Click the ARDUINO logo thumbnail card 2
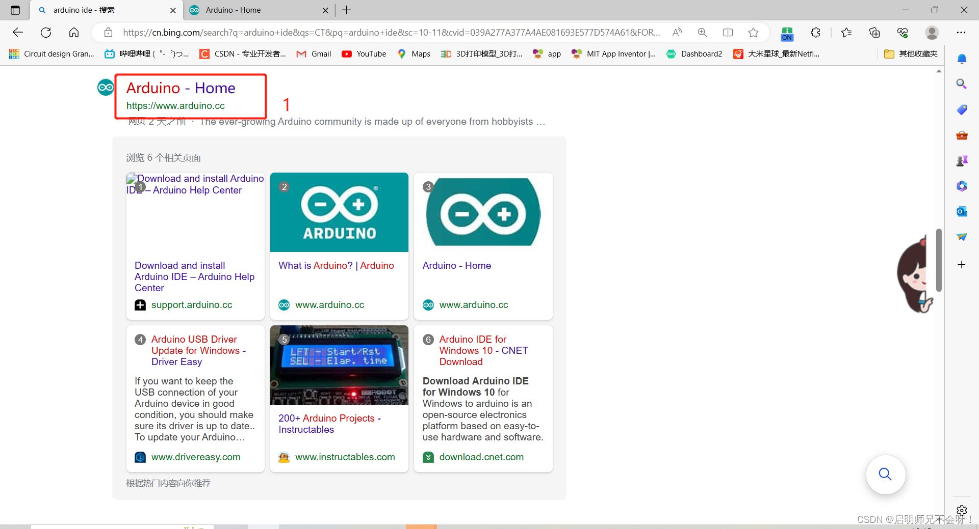Image resolution: width=979 pixels, height=529 pixels. 339,212
